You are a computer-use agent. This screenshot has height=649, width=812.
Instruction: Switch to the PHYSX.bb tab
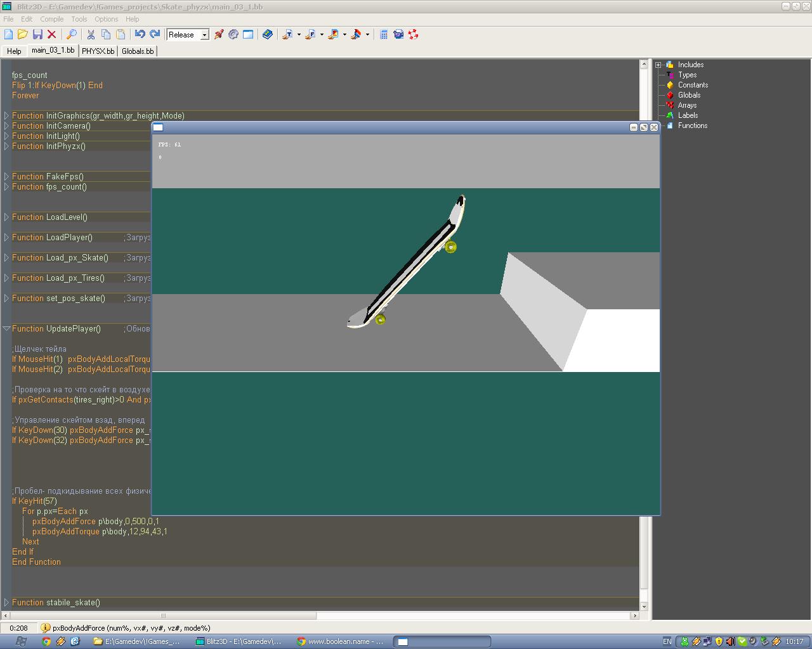pos(98,51)
